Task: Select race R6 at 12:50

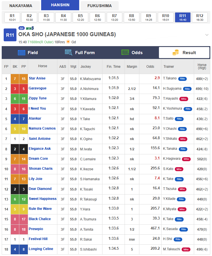Action: point(97,17)
